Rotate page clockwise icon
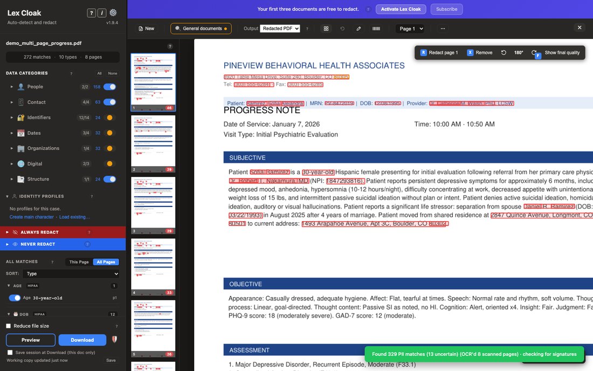The image size is (593, 371). [534, 52]
